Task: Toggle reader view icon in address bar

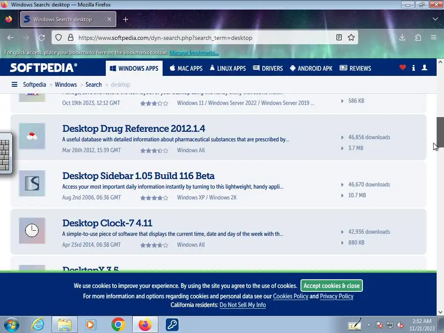Action: [x=339, y=37]
